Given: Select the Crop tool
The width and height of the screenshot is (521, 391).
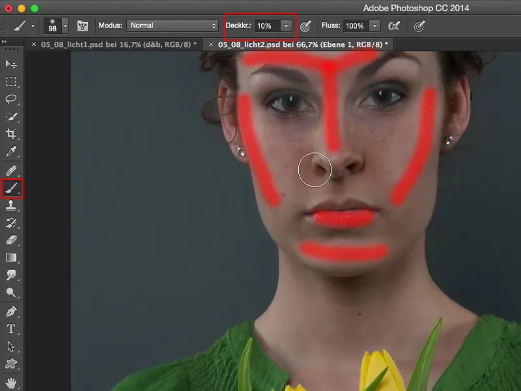Looking at the screenshot, I should (x=11, y=134).
